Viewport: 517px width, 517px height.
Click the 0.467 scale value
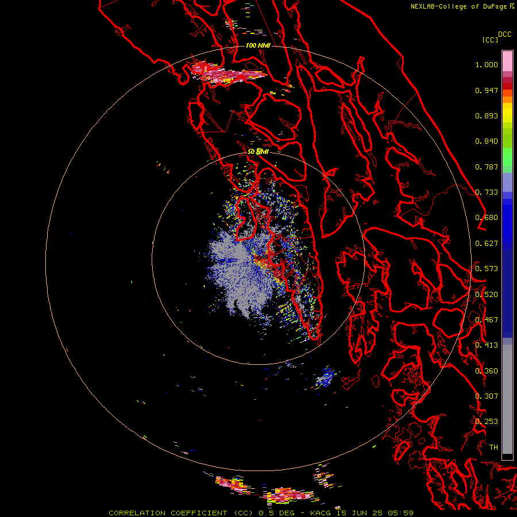pyautogui.click(x=487, y=320)
